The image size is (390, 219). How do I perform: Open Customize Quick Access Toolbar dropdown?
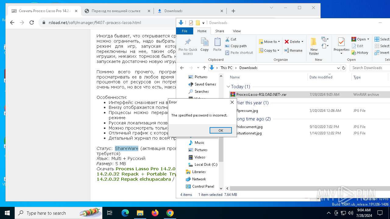204,23
